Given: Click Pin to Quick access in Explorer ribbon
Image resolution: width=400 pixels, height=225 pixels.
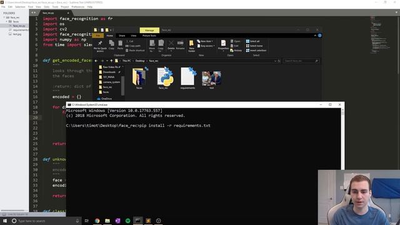Looking at the screenshot, I should 100,46.
